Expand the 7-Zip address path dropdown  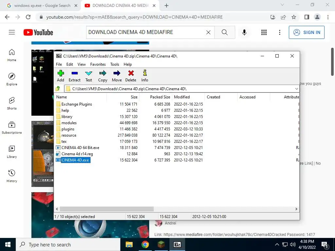pos(296,89)
